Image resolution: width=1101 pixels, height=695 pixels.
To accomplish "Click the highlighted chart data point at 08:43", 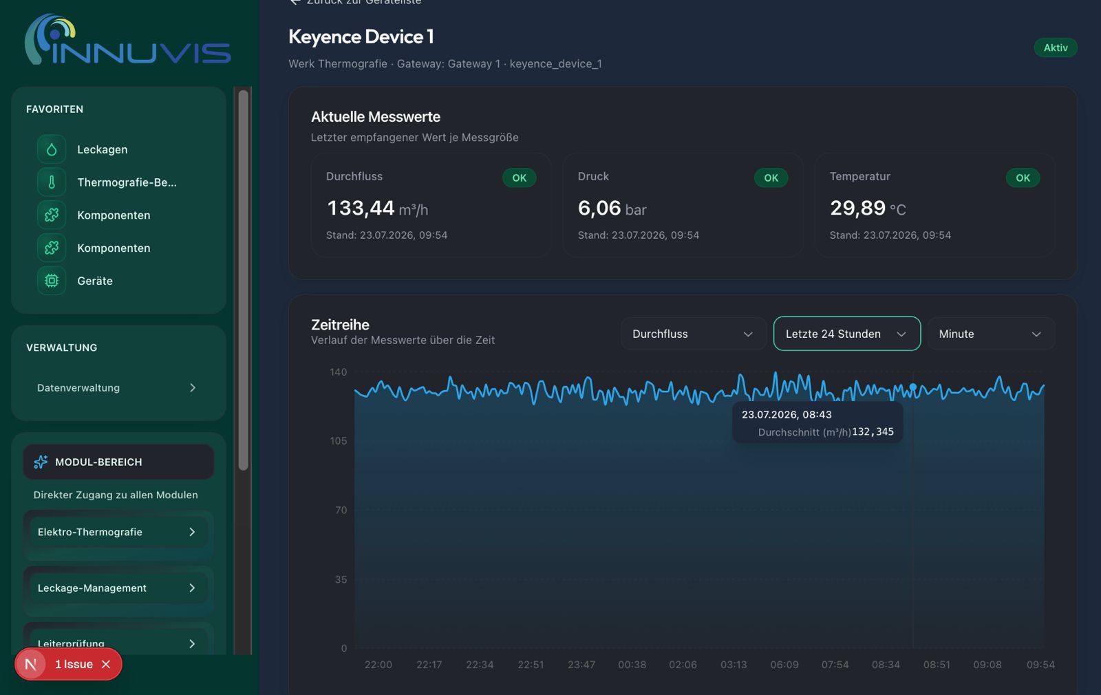I will [x=913, y=387].
